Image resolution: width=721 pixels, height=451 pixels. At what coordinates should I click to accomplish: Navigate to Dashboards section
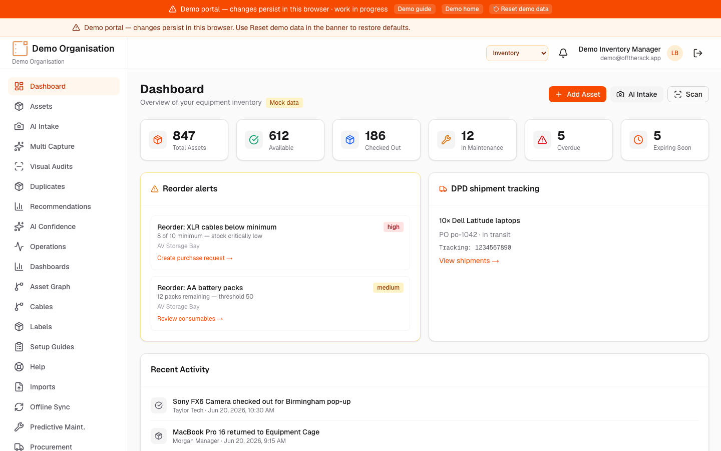(64, 267)
